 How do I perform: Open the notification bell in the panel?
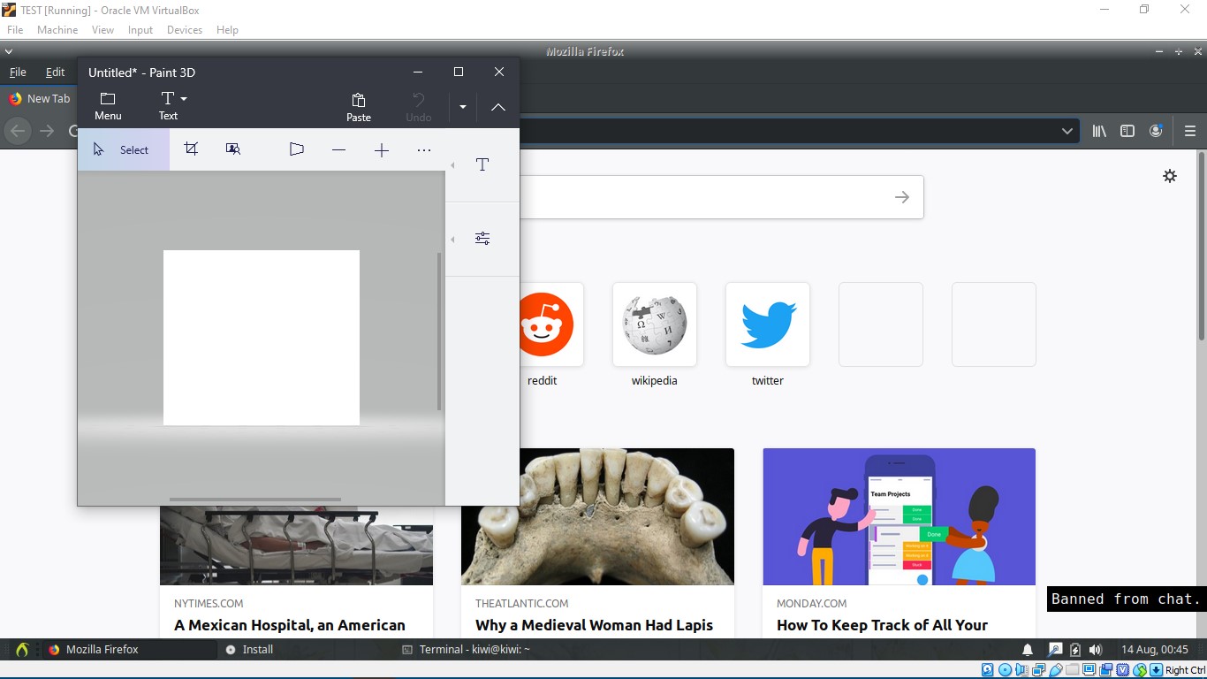click(1028, 650)
